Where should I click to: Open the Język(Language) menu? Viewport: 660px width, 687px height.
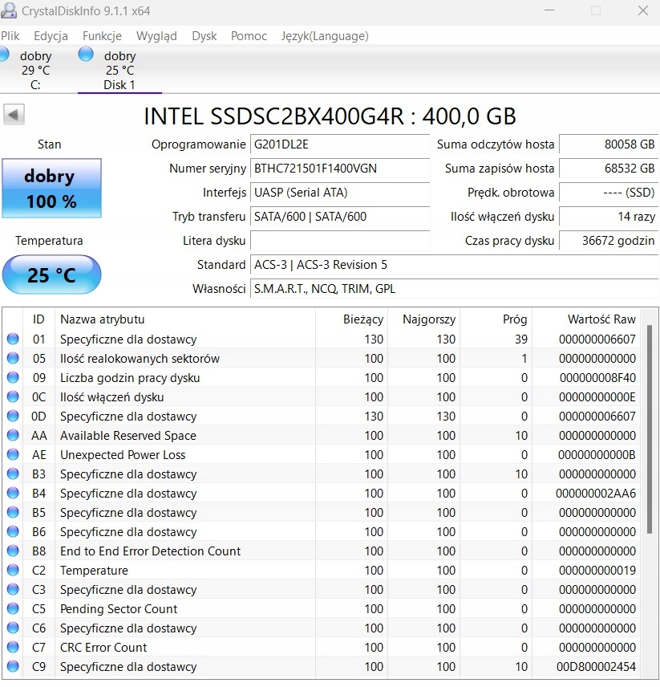click(325, 36)
